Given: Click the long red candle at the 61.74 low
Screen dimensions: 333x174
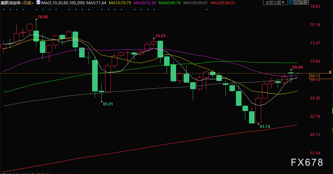Looking at the screenshot, I should (x=258, y=111).
